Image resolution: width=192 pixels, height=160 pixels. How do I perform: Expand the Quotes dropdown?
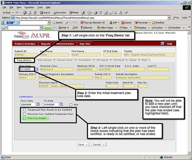click(165, 28)
